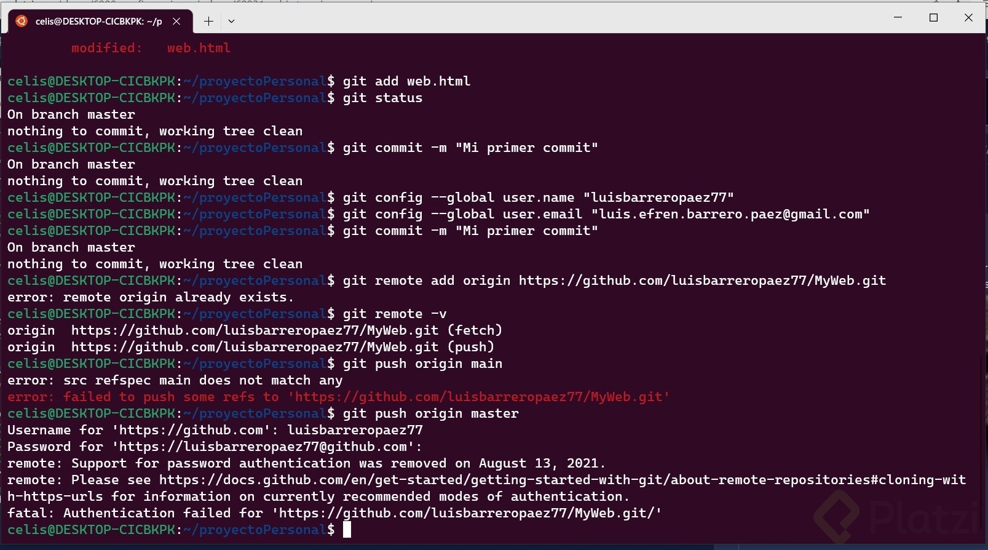The image size is (988, 550).
Task: Open the docs.github.com about-remote-repositories link
Action: tap(563, 480)
